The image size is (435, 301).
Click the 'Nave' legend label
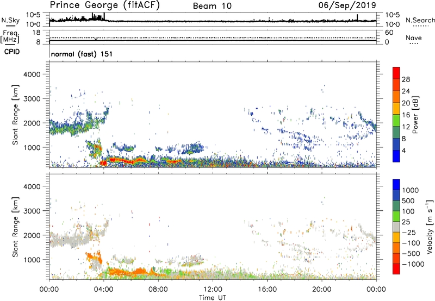[x=414, y=38]
